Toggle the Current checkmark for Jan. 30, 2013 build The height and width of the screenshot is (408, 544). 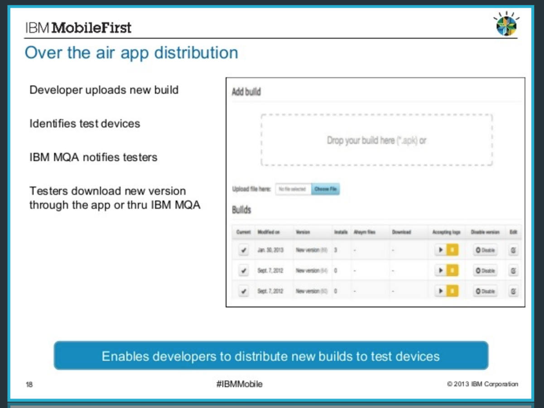[244, 250]
